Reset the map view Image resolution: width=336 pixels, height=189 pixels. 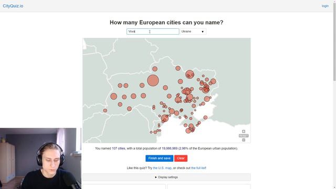tap(244, 135)
